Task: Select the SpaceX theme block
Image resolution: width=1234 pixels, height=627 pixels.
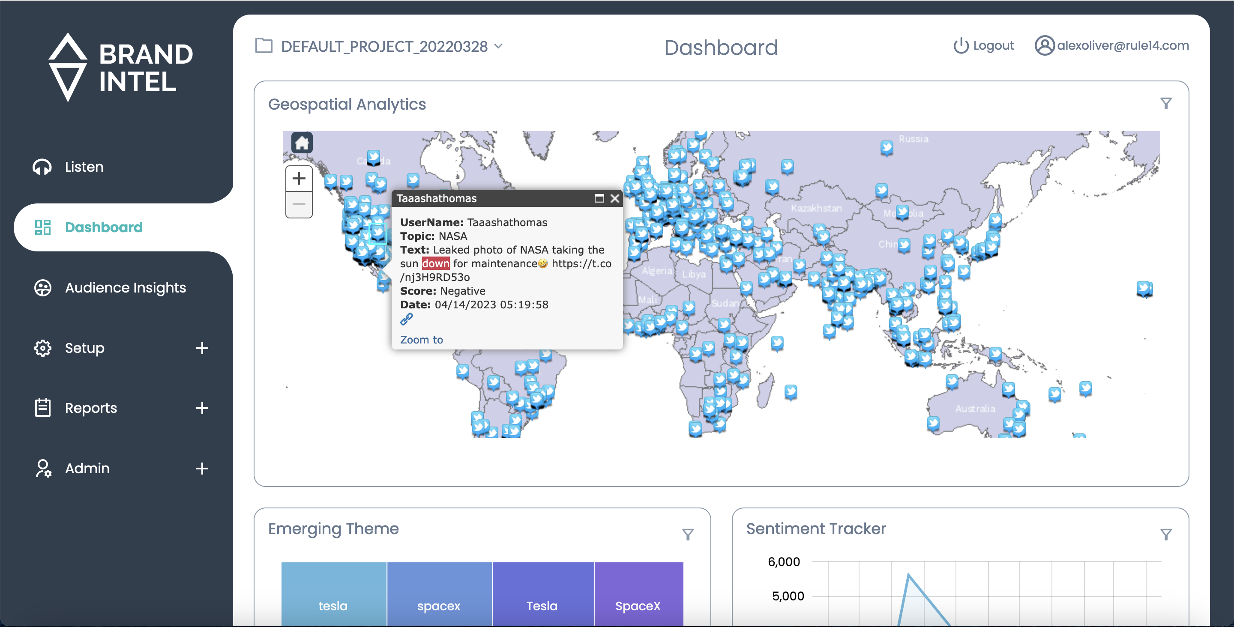Action: pos(638,594)
